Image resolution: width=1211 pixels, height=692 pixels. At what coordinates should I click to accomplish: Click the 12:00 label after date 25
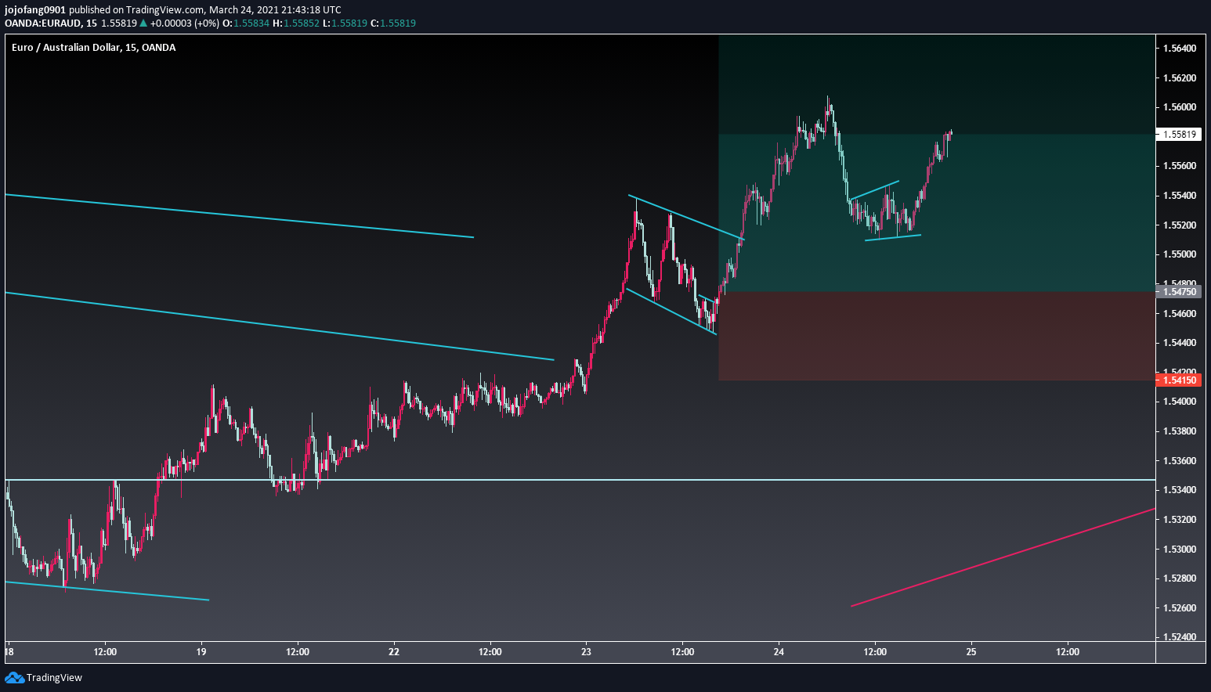(1068, 652)
